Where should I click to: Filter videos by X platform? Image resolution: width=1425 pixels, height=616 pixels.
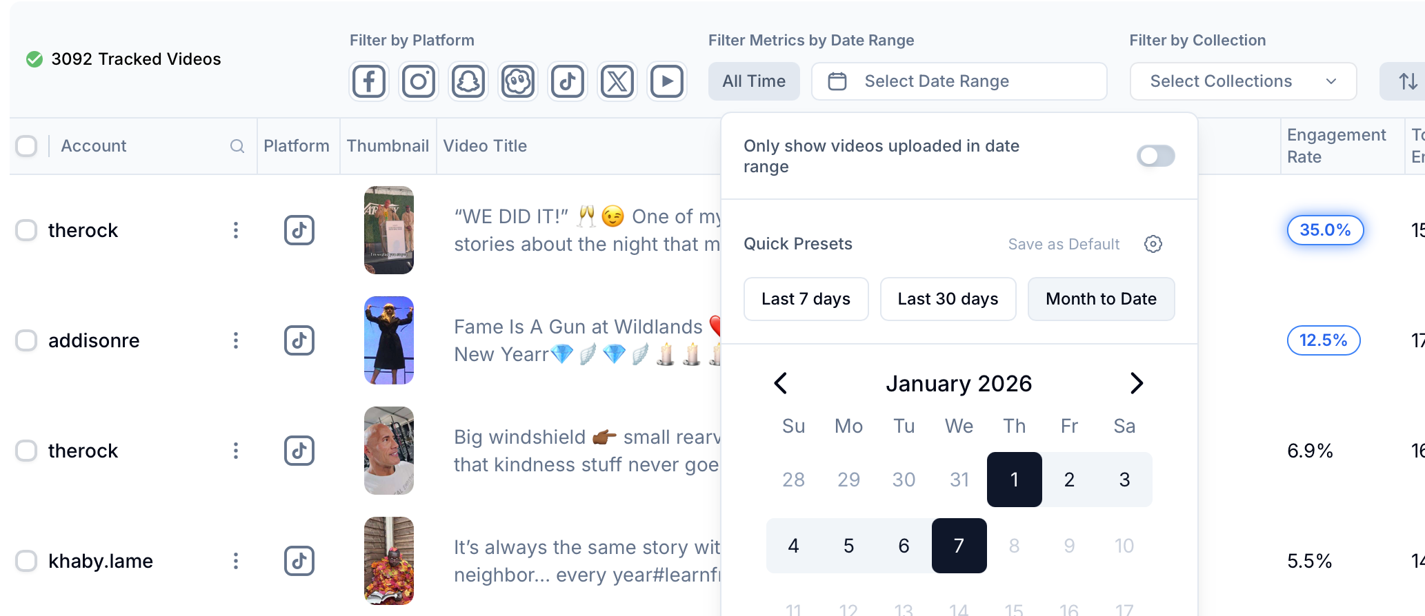(617, 81)
